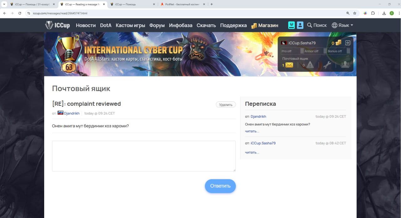This screenshot has width=401, height=218.
Task: Reload the page with the refresh icon
Action: click(20, 13)
